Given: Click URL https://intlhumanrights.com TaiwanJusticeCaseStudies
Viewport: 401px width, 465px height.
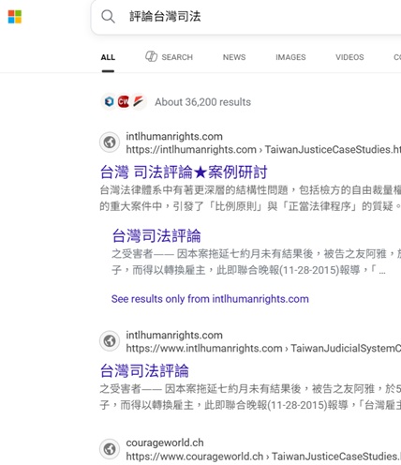Looking at the screenshot, I should tap(263, 149).
